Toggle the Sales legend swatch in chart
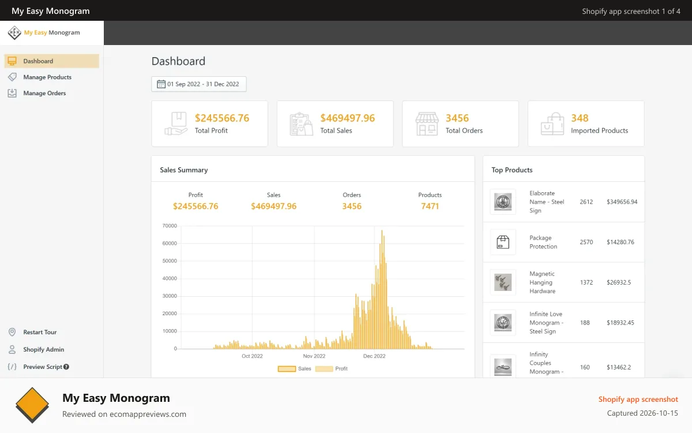This screenshot has width=692, height=433. click(x=287, y=368)
